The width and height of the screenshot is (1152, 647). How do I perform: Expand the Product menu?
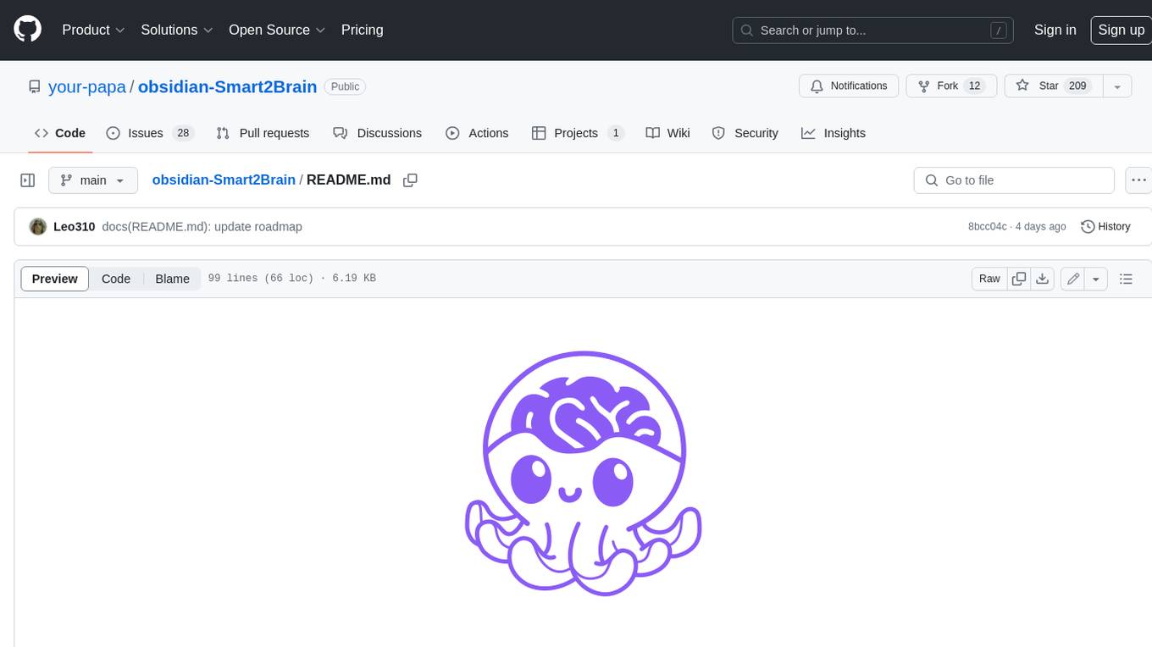(x=93, y=30)
